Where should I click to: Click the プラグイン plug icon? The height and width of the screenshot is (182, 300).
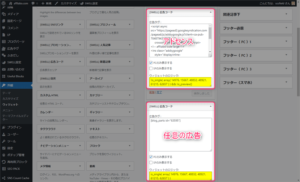pos(4,127)
